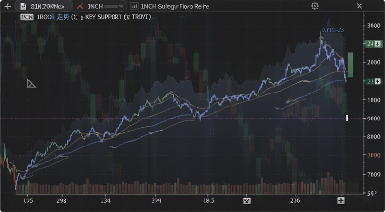Click the 1NCN symbol badge
385x212 pixels.
pos(27,17)
